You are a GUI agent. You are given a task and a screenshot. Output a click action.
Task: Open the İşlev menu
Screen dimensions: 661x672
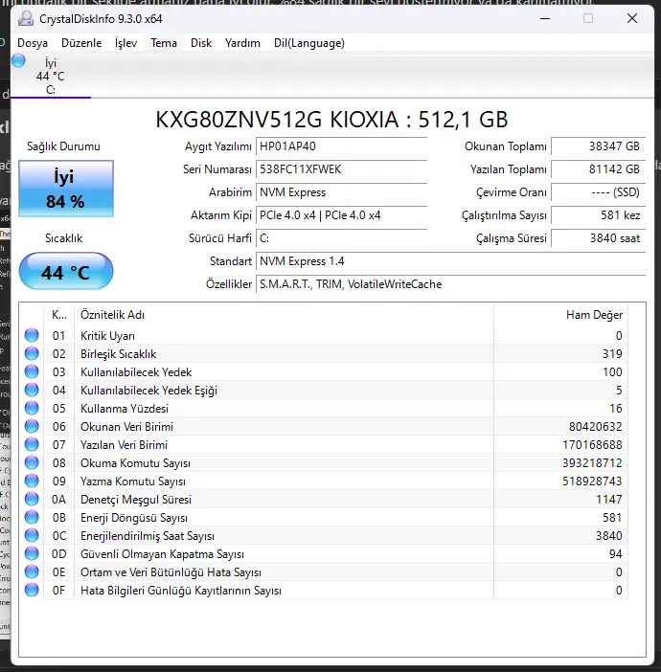[125, 43]
